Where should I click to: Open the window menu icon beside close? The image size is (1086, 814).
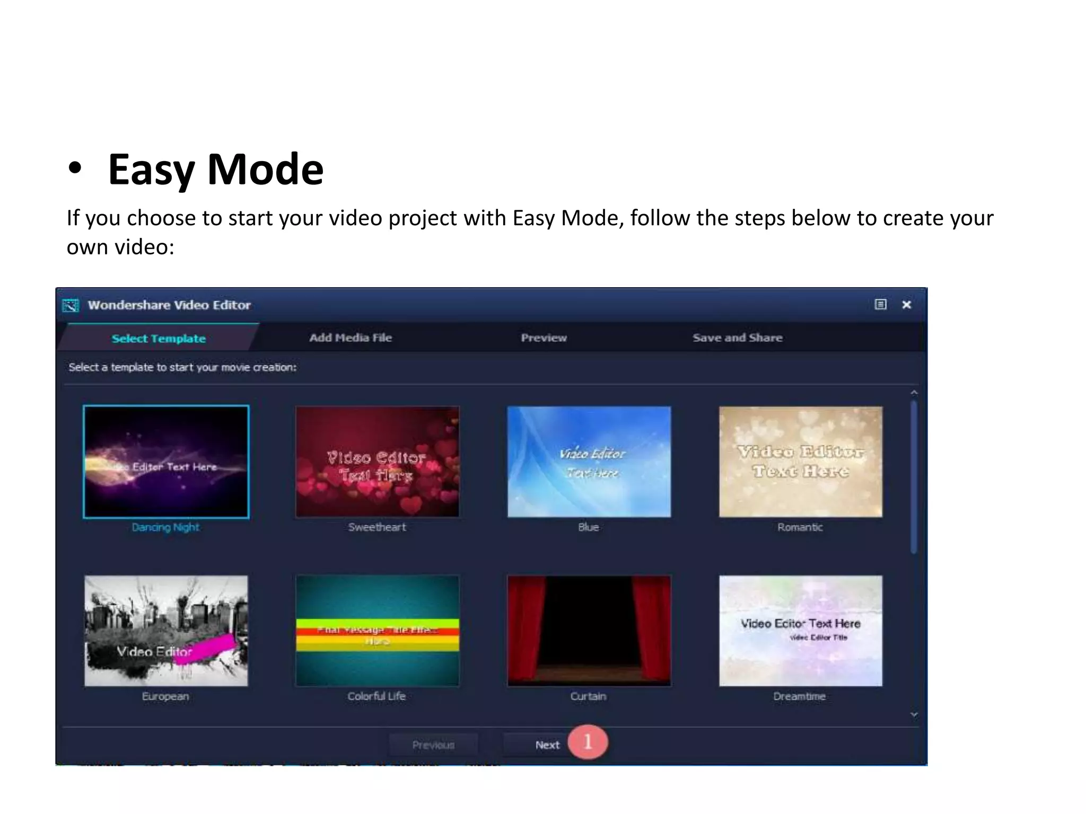click(880, 304)
